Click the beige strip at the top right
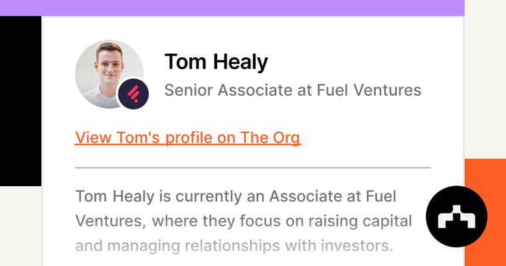 click(x=485, y=66)
